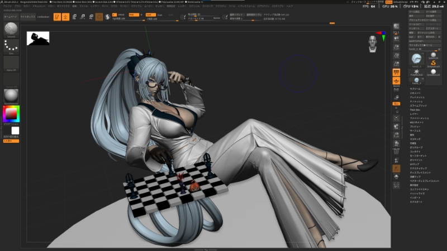Expand the レイヤー section
This screenshot has height=251, width=447.
[x=415, y=114]
